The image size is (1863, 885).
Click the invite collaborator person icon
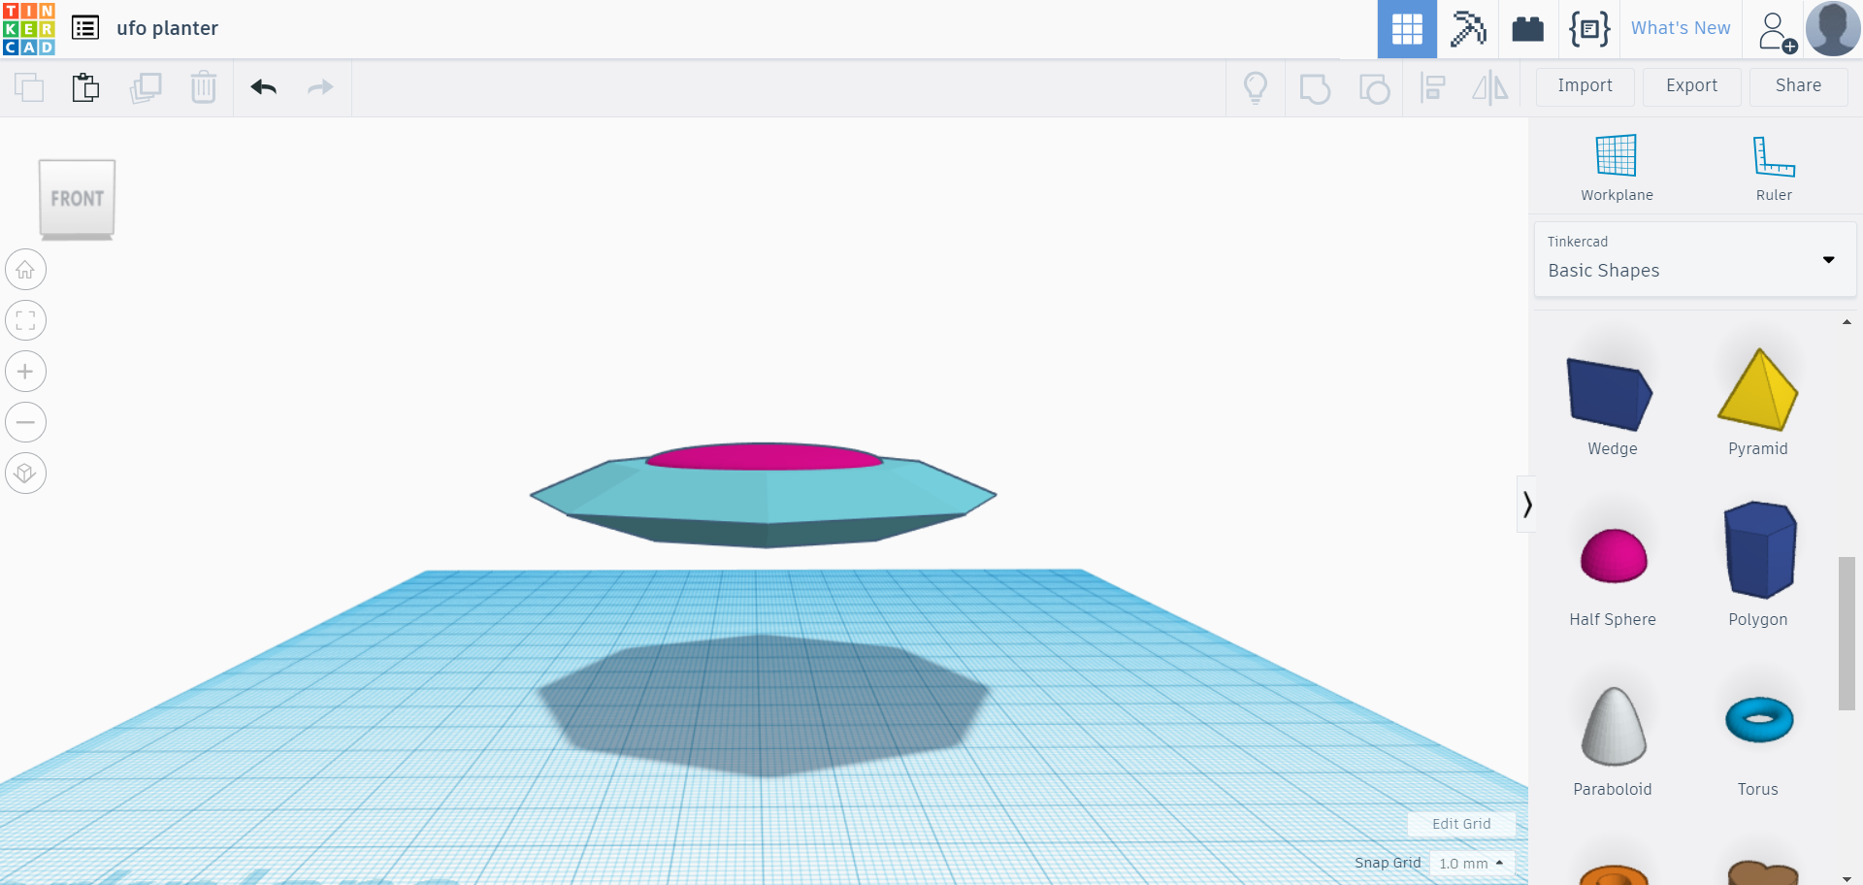coord(1777,31)
